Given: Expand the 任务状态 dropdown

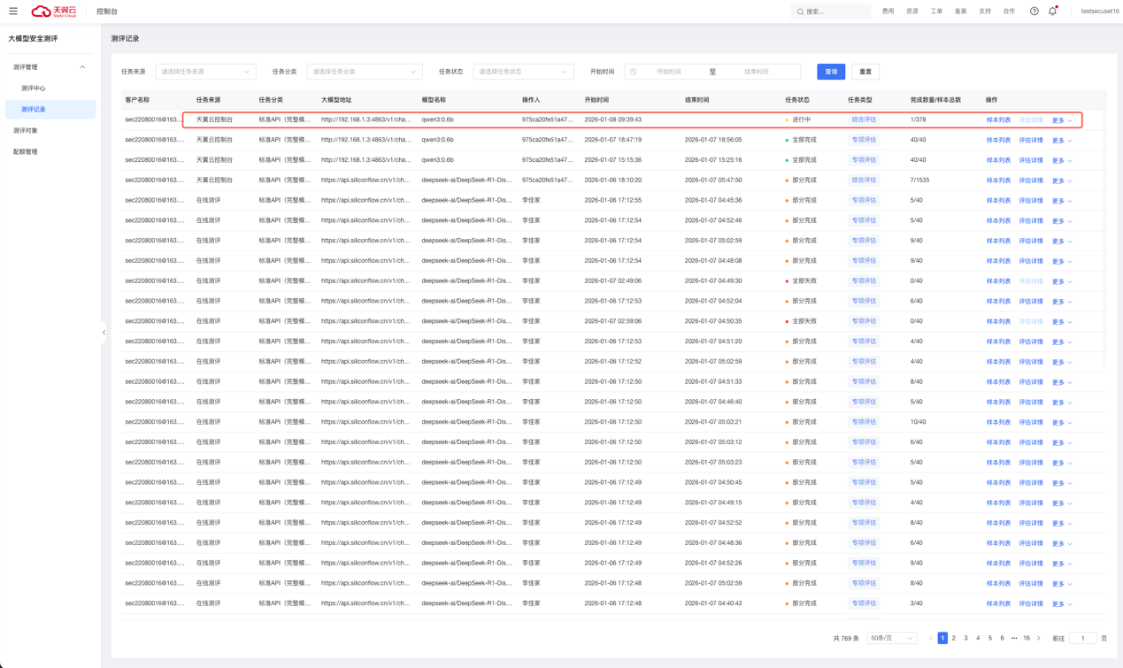Looking at the screenshot, I should (523, 72).
